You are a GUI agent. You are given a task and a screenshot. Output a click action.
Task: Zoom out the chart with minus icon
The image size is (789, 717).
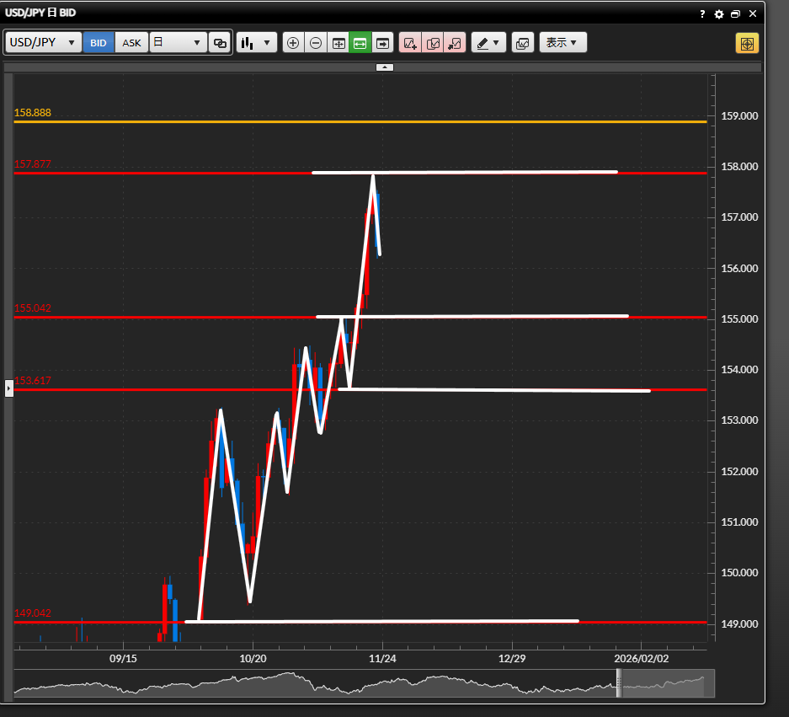316,43
